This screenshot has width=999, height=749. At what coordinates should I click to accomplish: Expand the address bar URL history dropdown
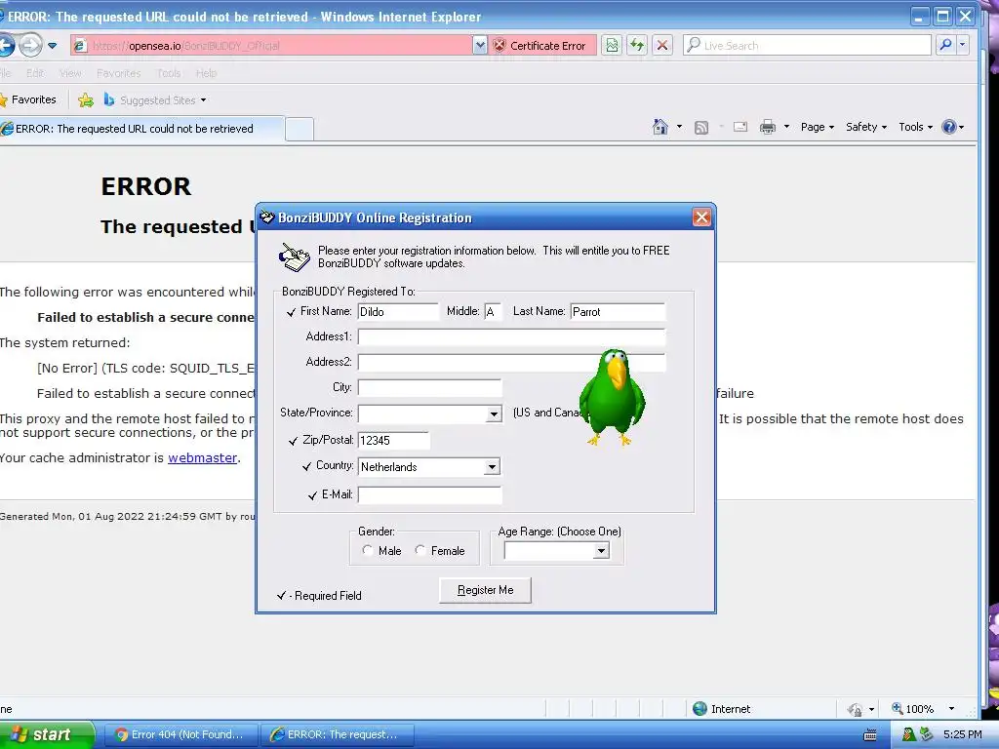[x=480, y=45]
